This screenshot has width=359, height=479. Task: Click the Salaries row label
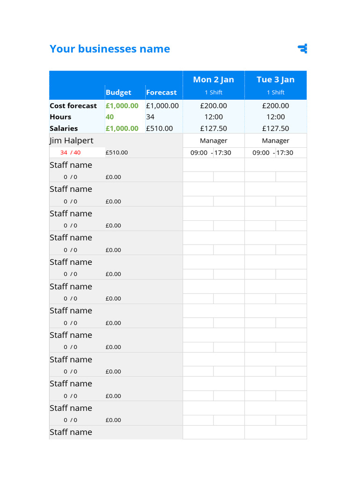(64, 128)
